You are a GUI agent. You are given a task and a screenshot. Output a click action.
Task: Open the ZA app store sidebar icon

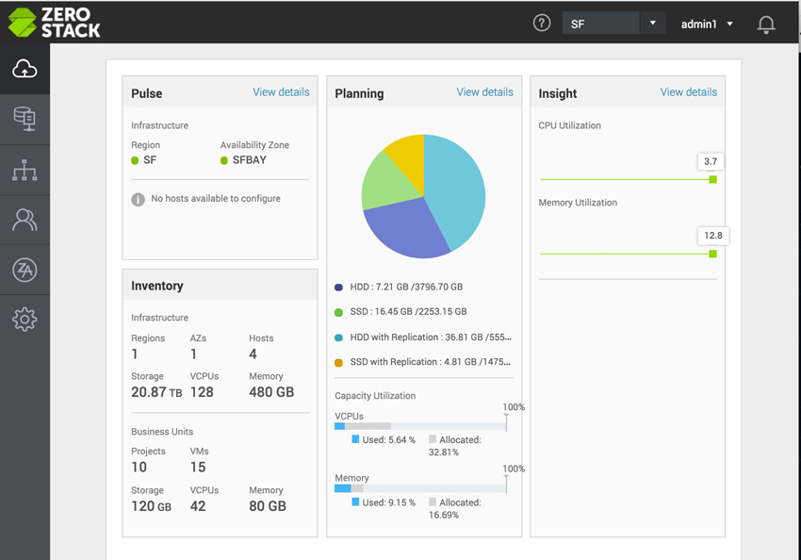coord(25,270)
